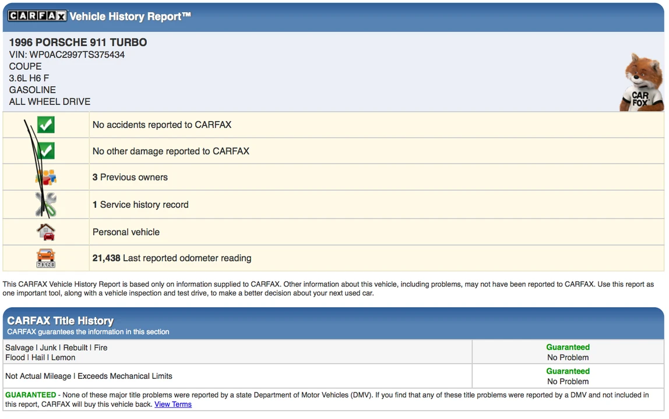Select the 1996 PORSCHE 911 TURBO heading
This screenshot has height=419, width=669.
coord(78,42)
